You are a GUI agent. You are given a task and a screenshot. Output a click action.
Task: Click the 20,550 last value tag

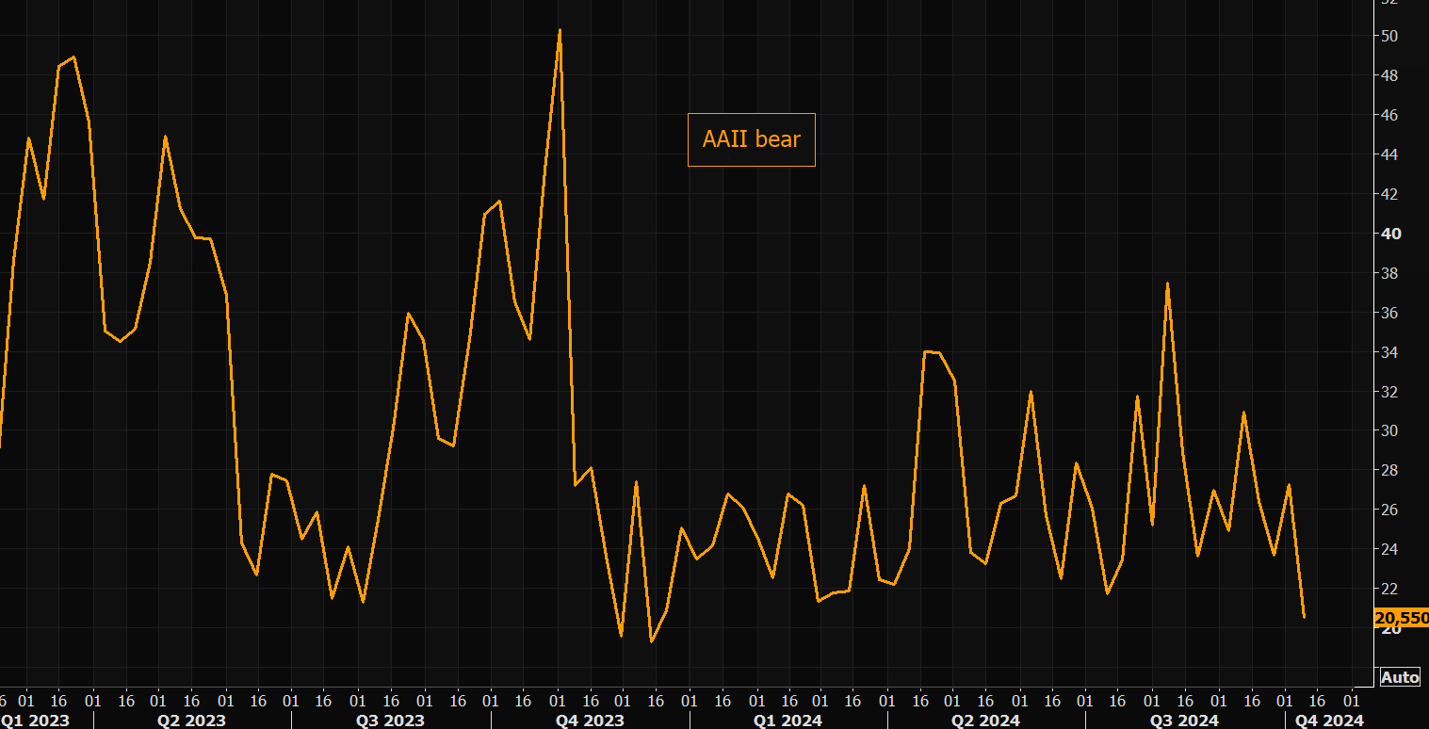point(1402,619)
